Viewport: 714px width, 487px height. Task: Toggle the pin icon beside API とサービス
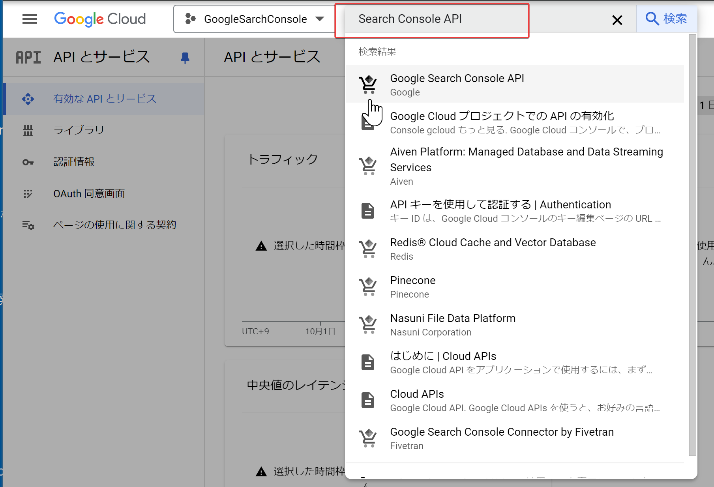point(185,58)
